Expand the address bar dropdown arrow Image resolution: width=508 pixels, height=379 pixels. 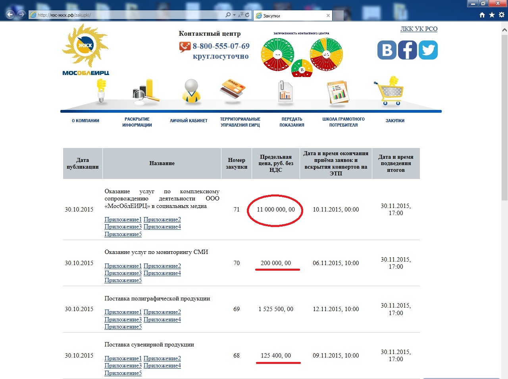click(235, 15)
